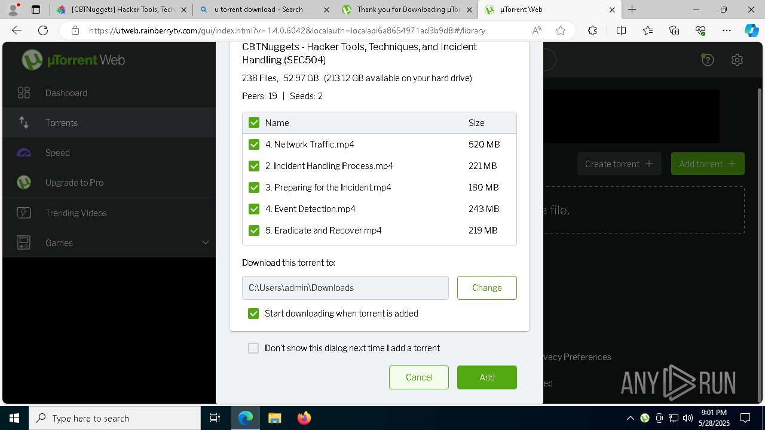Uncheck 3. Preparing for the Incident.mp4
This screenshot has width=765, height=430.
coord(254,187)
